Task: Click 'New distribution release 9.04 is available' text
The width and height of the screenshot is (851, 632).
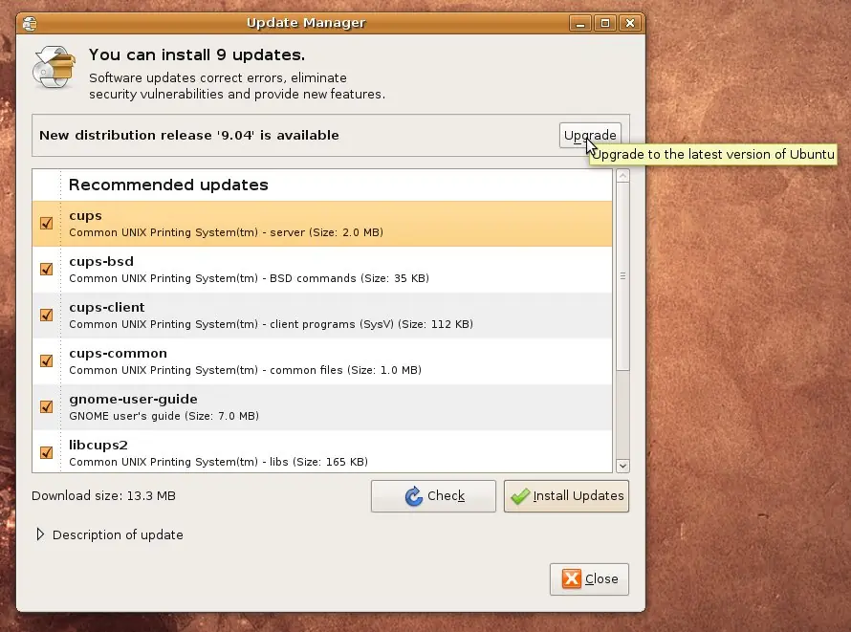Action: (189, 135)
